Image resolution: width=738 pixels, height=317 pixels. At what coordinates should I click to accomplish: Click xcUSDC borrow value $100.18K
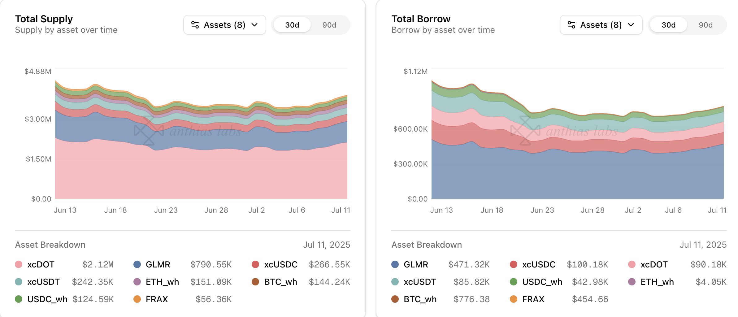click(x=588, y=265)
